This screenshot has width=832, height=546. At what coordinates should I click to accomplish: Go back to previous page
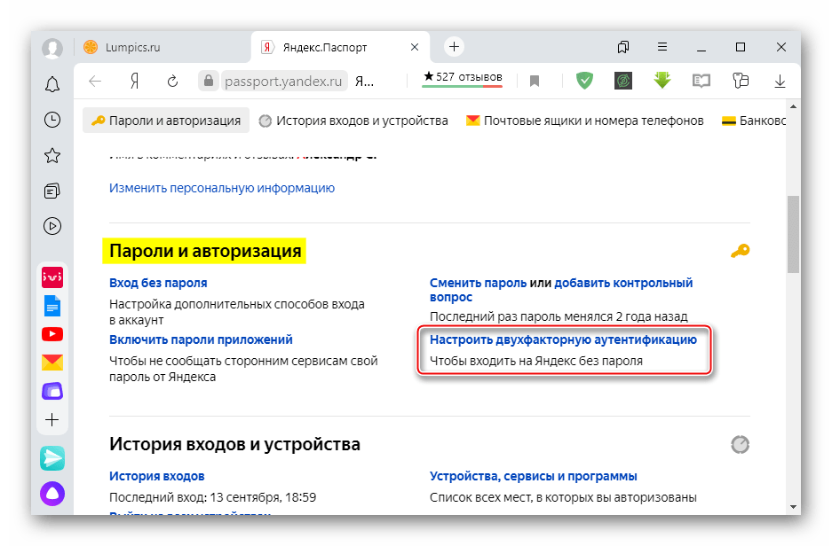95,81
